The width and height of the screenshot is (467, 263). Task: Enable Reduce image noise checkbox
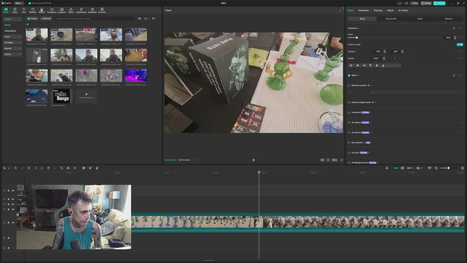tap(349, 102)
